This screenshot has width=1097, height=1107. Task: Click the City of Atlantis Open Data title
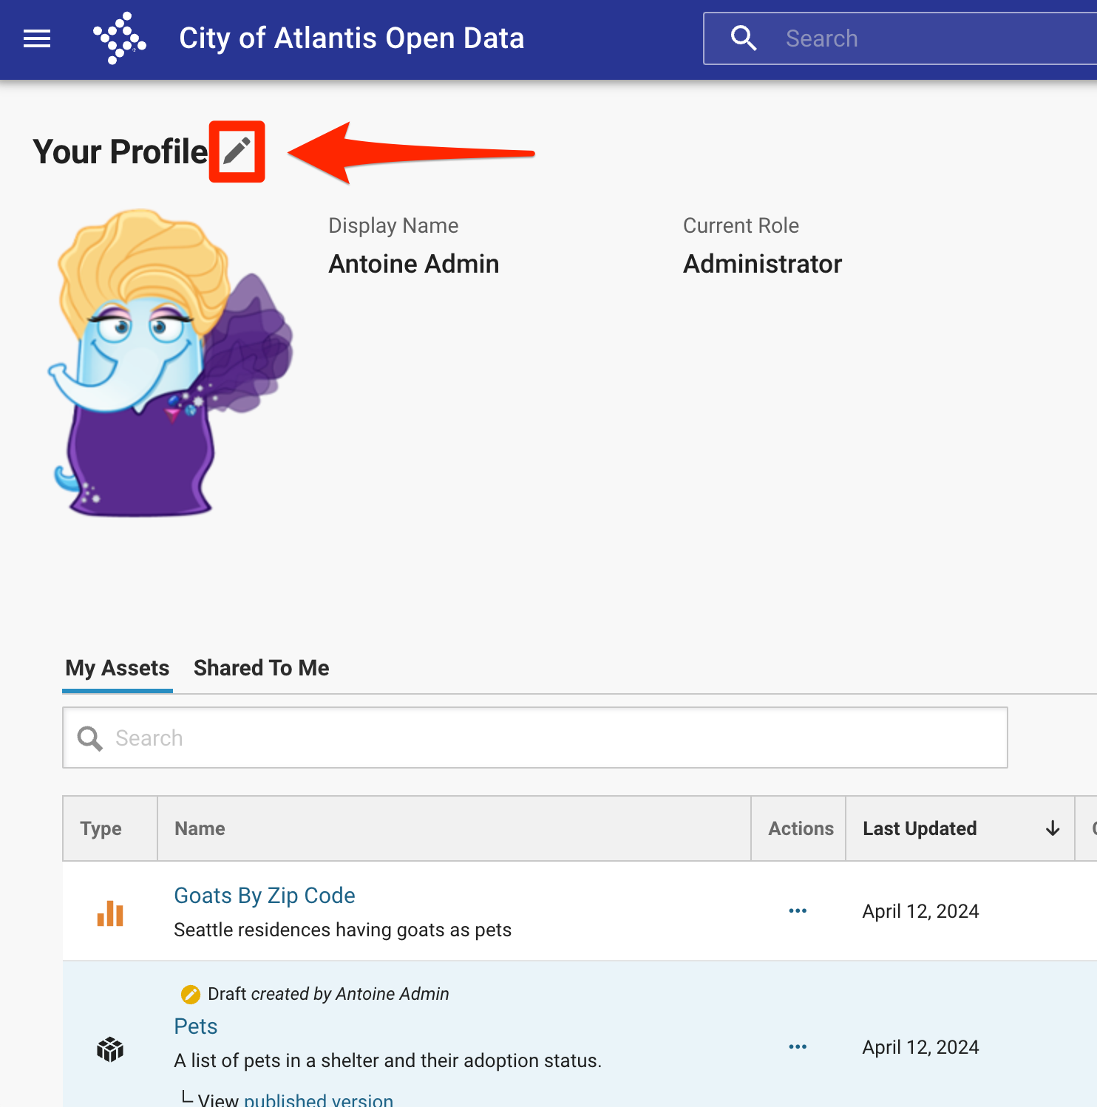tap(352, 38)
